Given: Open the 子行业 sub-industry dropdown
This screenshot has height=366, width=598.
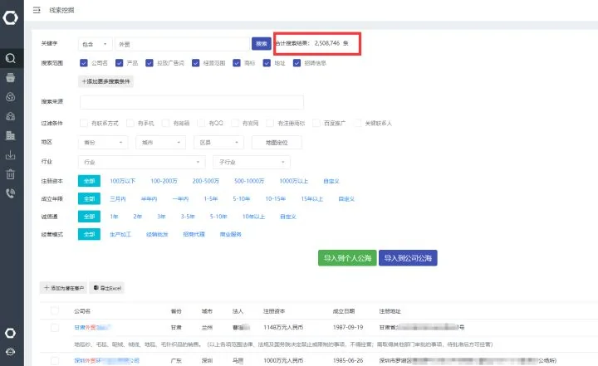Looking at the screenshot, I should pyautogui.click(x=252, y=162).
